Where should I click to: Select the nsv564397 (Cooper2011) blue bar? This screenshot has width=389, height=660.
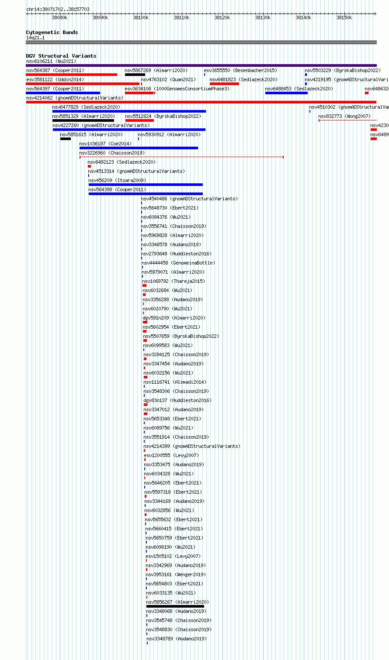click(63, 93)
